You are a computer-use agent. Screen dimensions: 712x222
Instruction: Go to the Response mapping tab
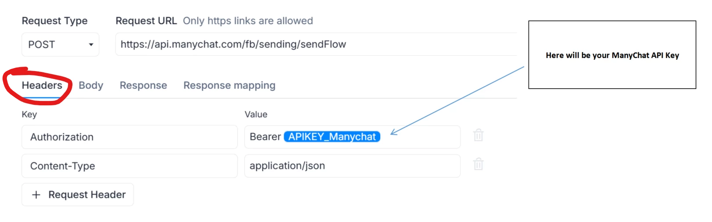230,85
